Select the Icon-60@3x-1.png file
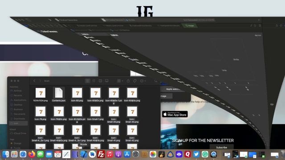This screenshot has height=160, width=285. (114, 96)
